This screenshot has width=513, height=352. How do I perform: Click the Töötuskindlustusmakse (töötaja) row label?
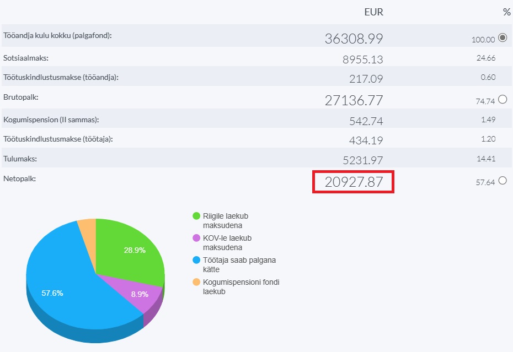pos(58,139)
